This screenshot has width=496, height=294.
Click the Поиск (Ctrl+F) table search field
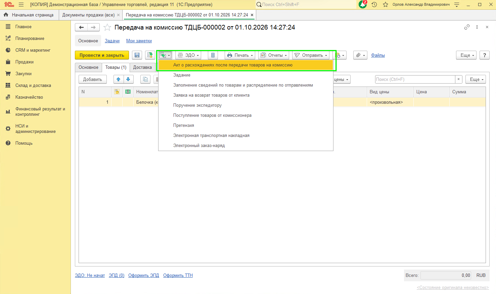tap(415, 80)
